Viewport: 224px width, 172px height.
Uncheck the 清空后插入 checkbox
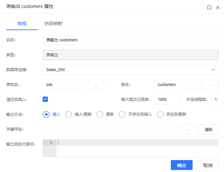[45, 99]
